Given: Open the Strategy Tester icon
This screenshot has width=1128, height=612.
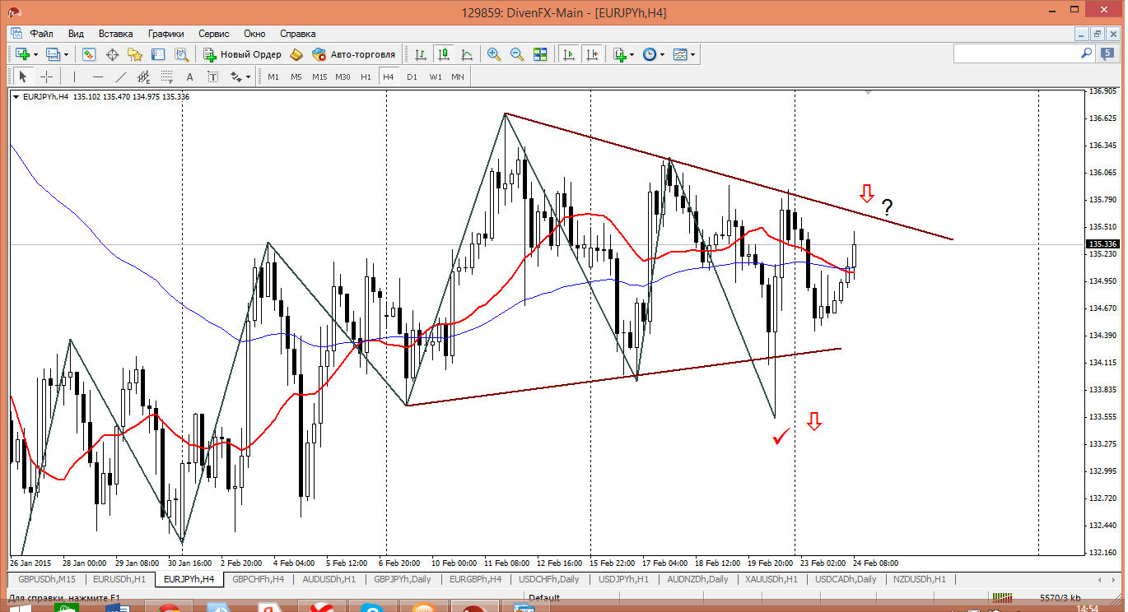Looking at the screenshot, I should [x=181, y=54].
